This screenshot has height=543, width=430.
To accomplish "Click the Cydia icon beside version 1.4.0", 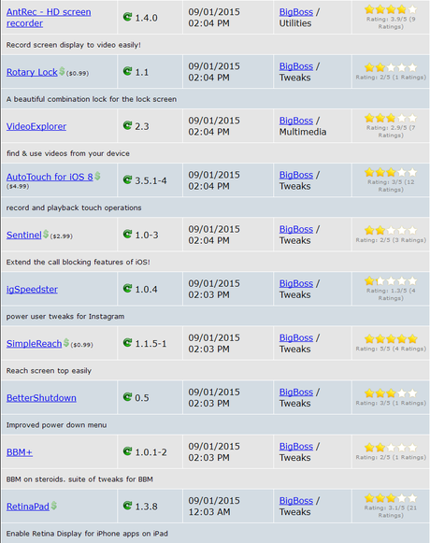I will point(127,17).
